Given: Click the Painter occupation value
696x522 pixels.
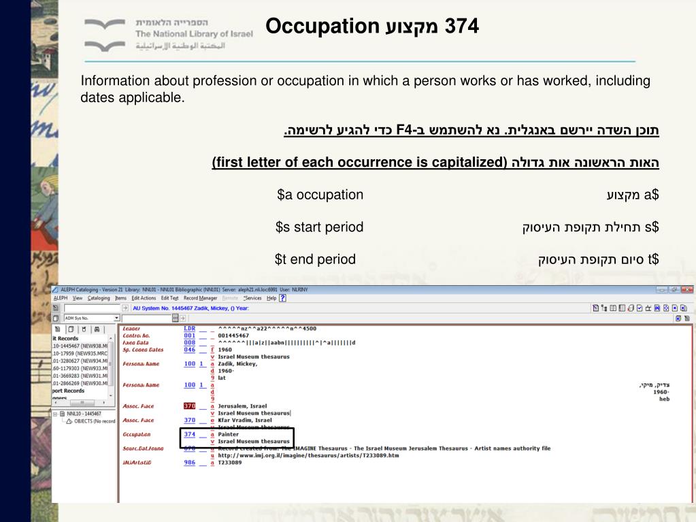Looking at the screenshot, I should pyautogui.click(x=228, y=434).
